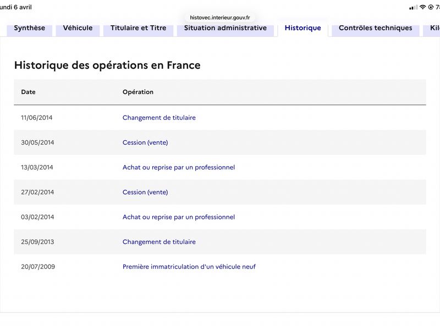Click the cellular signal bars icon
The height and width of the screenshot is (330, 440).
[414, 7]
